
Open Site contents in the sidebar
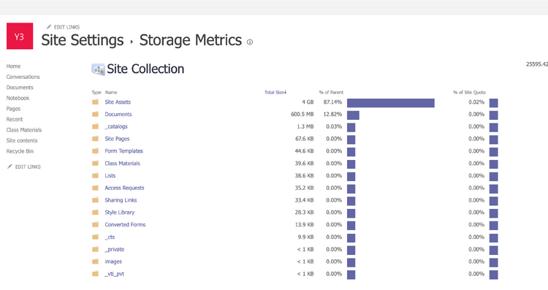click(22, 140)
